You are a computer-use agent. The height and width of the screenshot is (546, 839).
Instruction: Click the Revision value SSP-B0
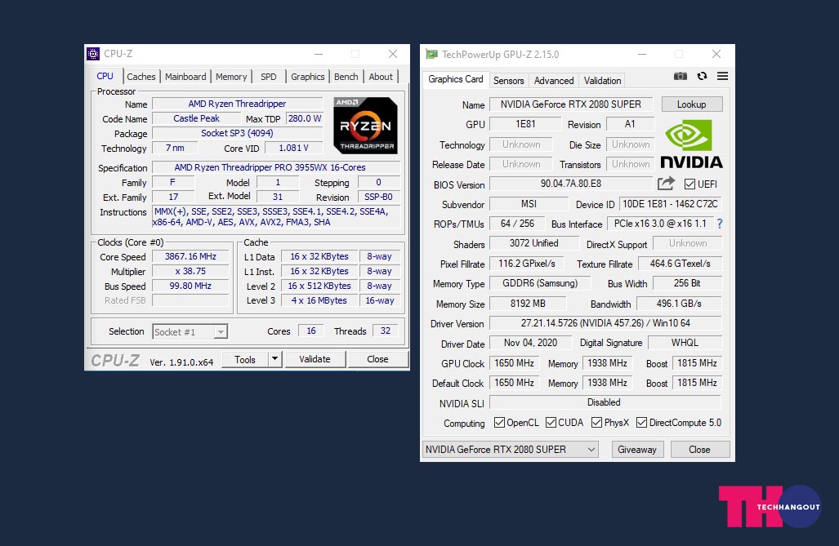[379, 197]
